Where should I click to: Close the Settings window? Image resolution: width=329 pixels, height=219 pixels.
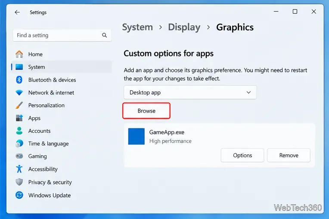tap(313, 12)
